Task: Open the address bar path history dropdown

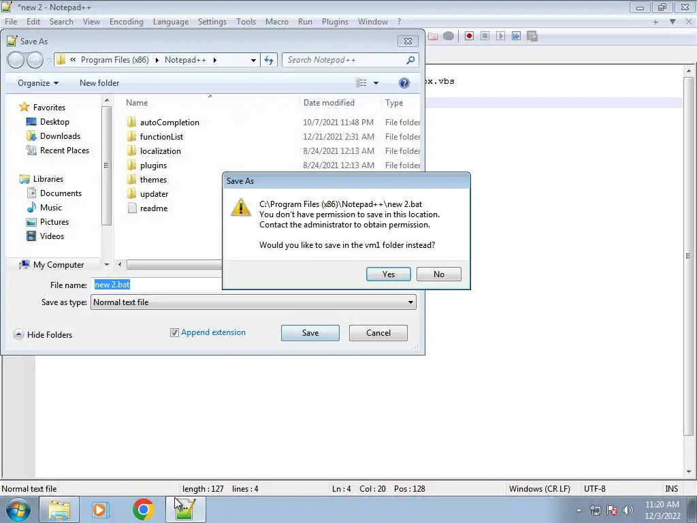Action: (x=253, y=60)
